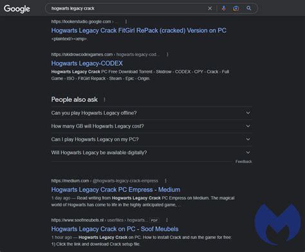305x252 pixels.
Task: Expand 'Can you play Hogwarts Legacy offline?'
Action: pos(152,113)
